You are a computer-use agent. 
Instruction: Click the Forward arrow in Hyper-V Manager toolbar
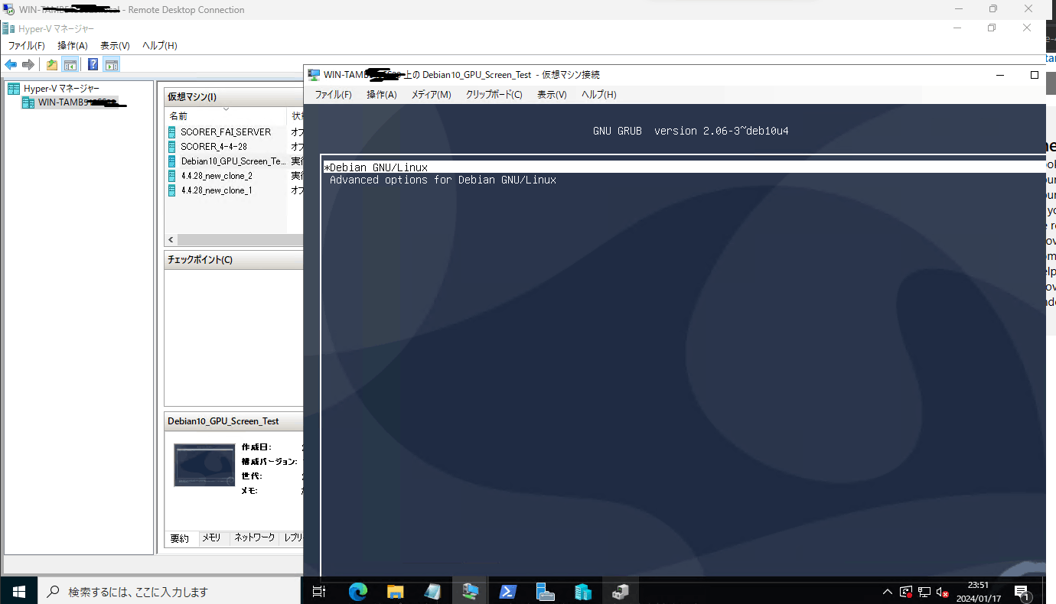(28, 65)
